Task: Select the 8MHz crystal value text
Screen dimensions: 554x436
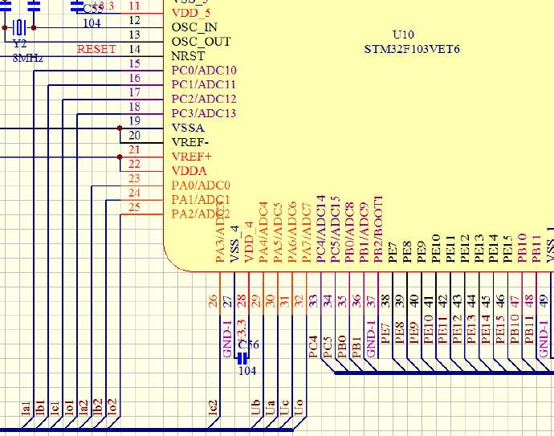Action: click(x=28, y=58)
